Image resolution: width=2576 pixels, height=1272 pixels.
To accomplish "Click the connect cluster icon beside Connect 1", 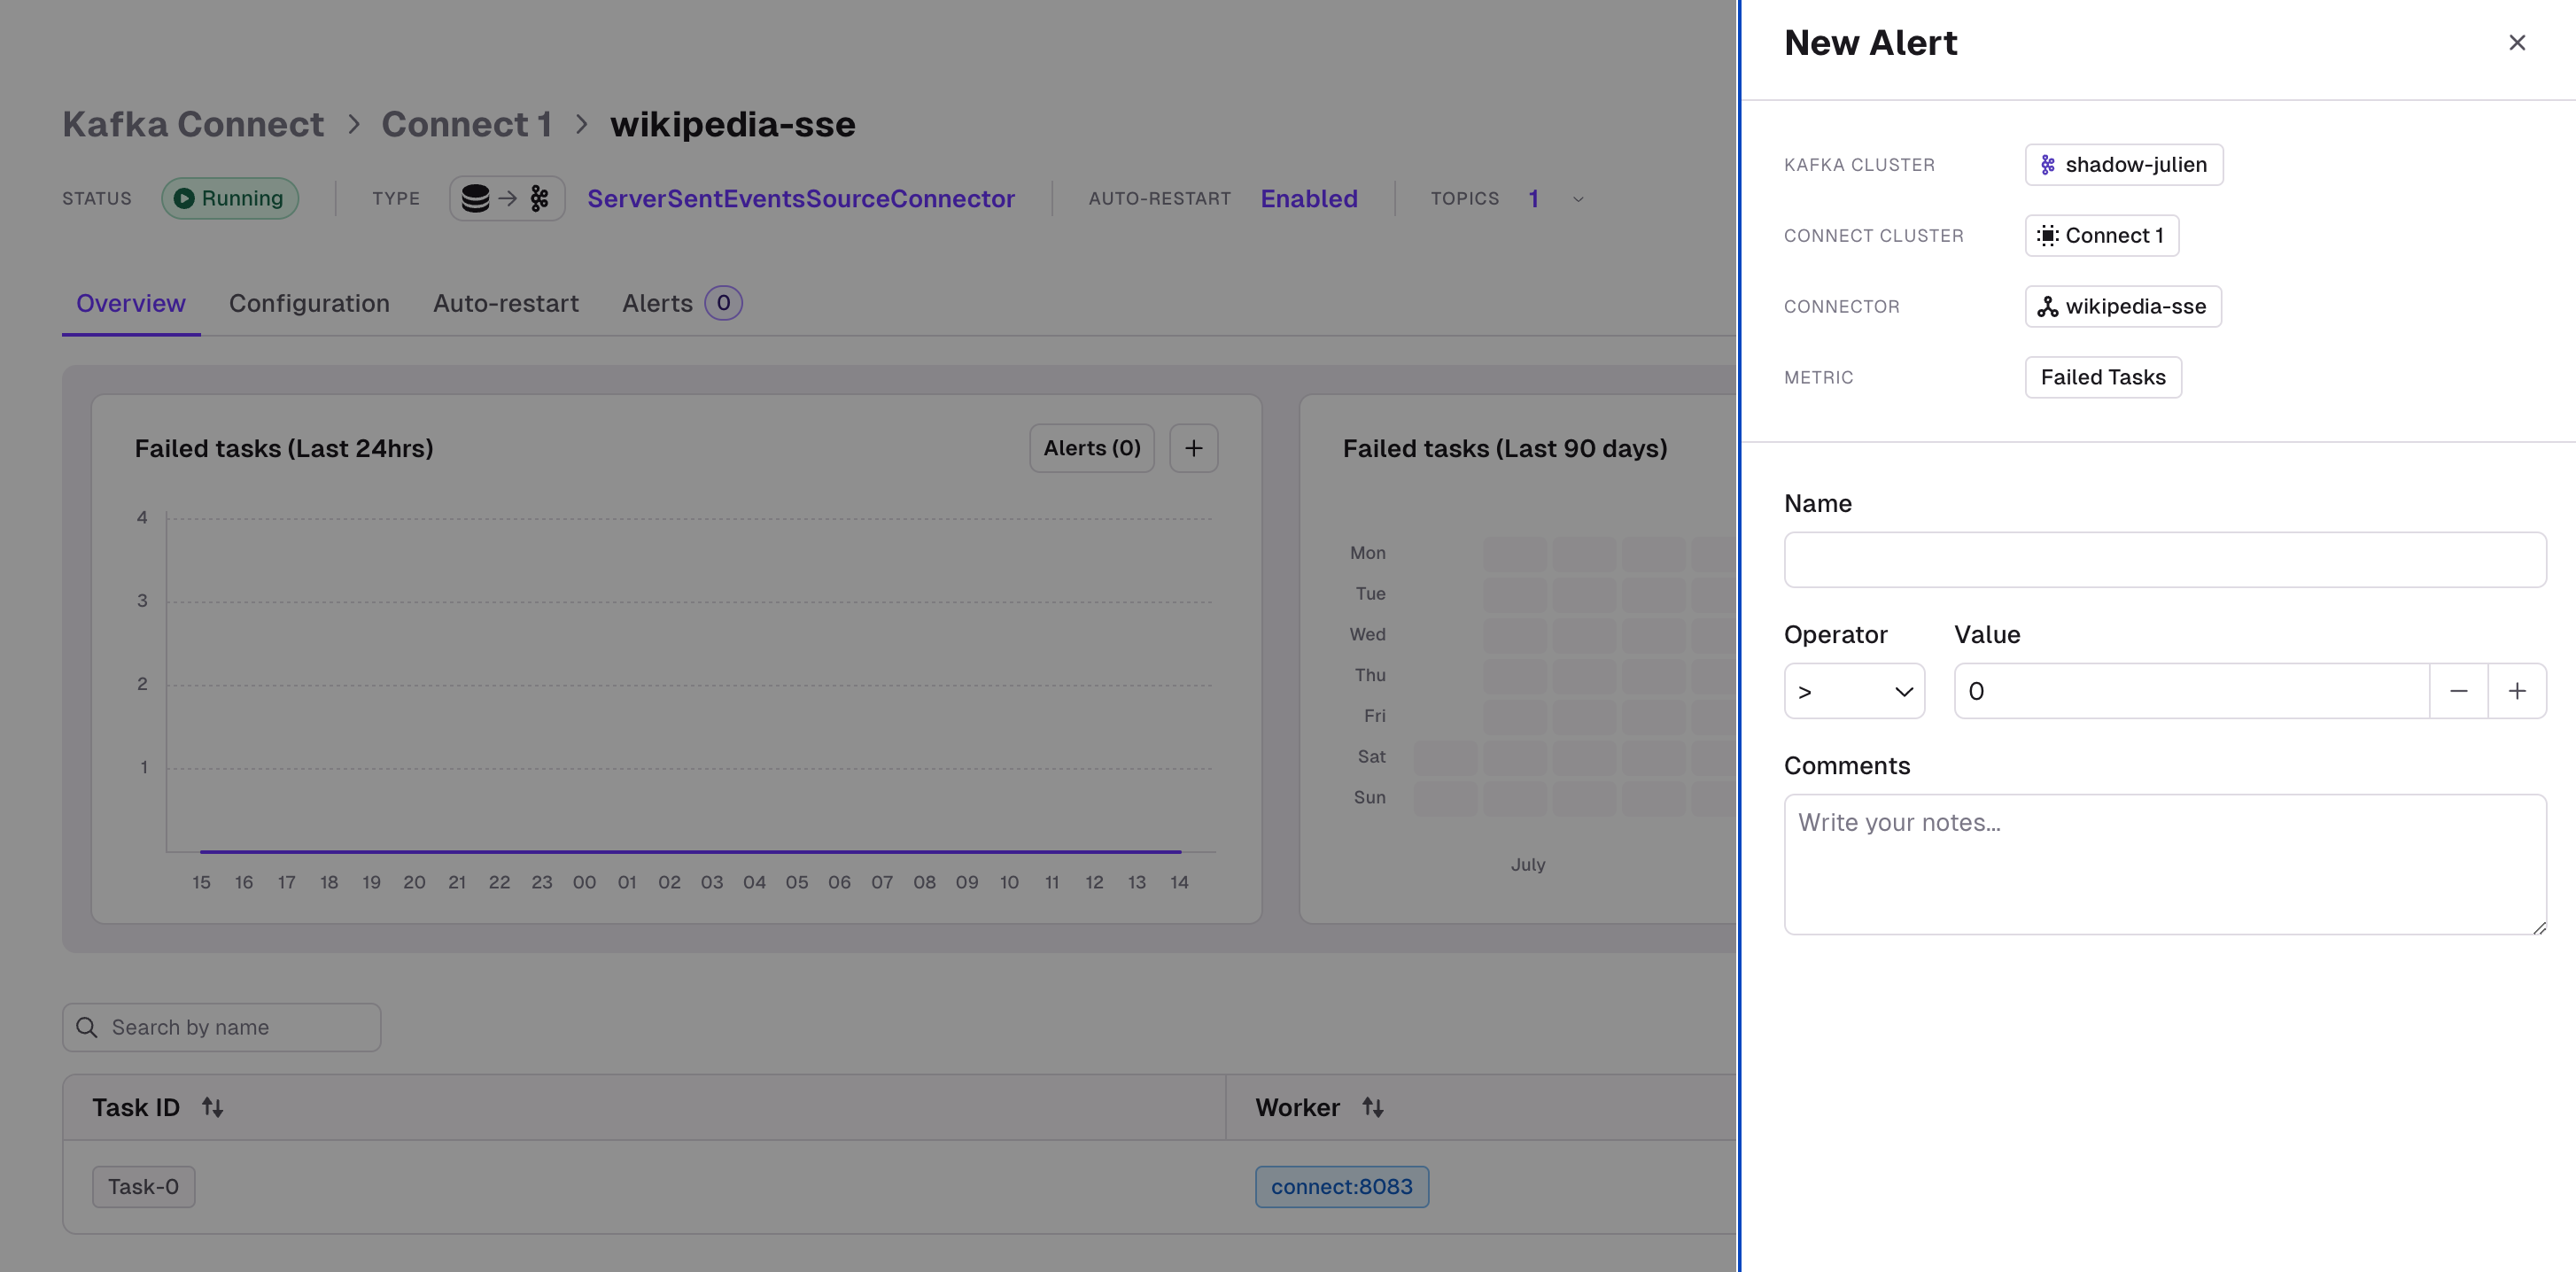I will tap(2047, 236).
